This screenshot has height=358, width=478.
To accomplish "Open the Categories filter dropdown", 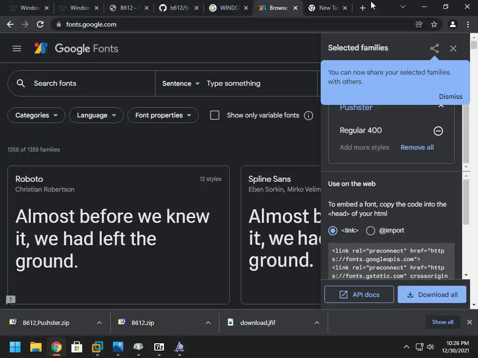I will (x=36, y=115).
